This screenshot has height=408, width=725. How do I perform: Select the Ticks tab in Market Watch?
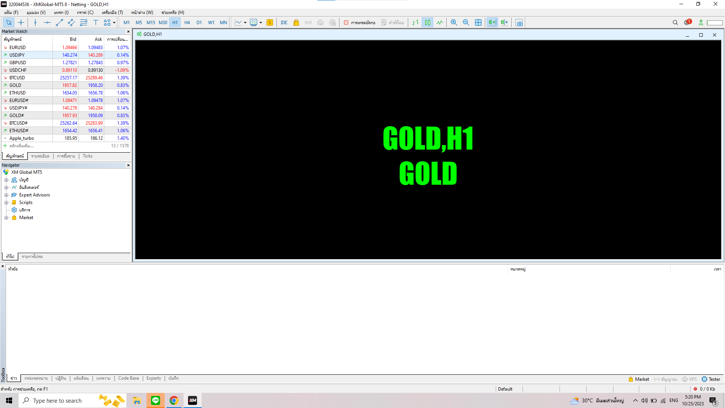pyautogui.click(x=88, y=156)
